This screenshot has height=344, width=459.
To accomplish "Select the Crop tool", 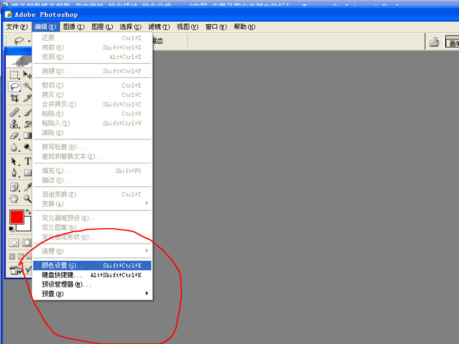I will (14, 99).
